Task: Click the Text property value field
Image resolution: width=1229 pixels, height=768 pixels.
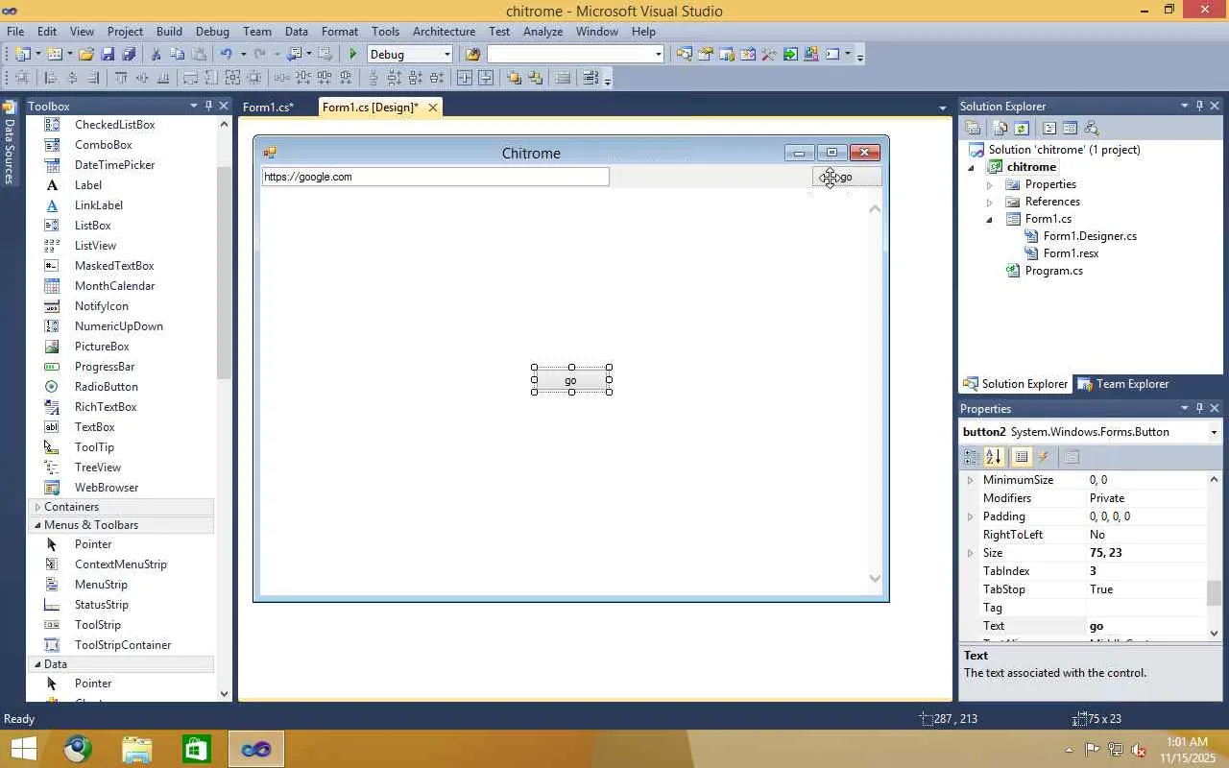Action: tap(1146, 626)
